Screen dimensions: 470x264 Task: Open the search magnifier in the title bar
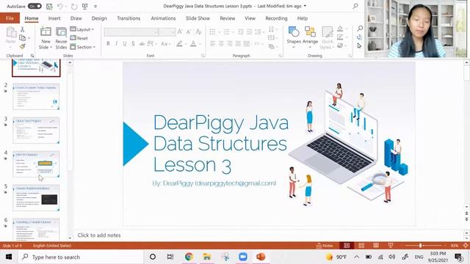point(355,6)
